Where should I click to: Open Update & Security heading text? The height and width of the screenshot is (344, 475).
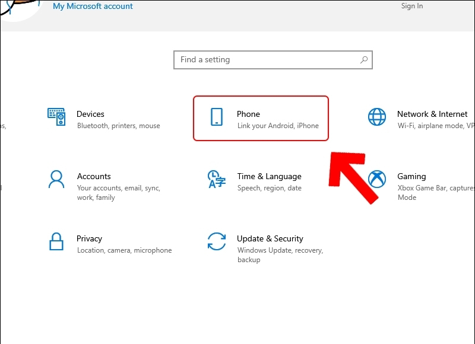coord(270,238)
